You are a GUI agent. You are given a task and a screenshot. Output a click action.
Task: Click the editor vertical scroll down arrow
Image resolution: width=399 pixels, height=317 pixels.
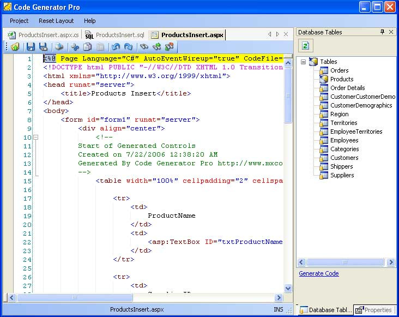[x=288, y=288]
